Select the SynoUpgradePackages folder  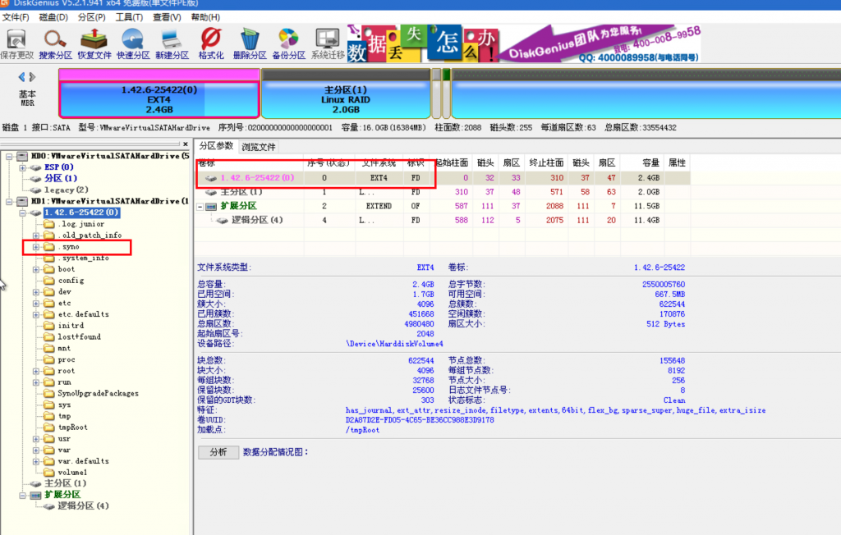click(x=99, y=394)
